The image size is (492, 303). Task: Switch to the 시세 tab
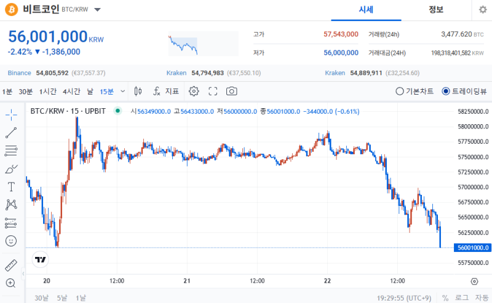pyautogui.click(x=366, y=10)
